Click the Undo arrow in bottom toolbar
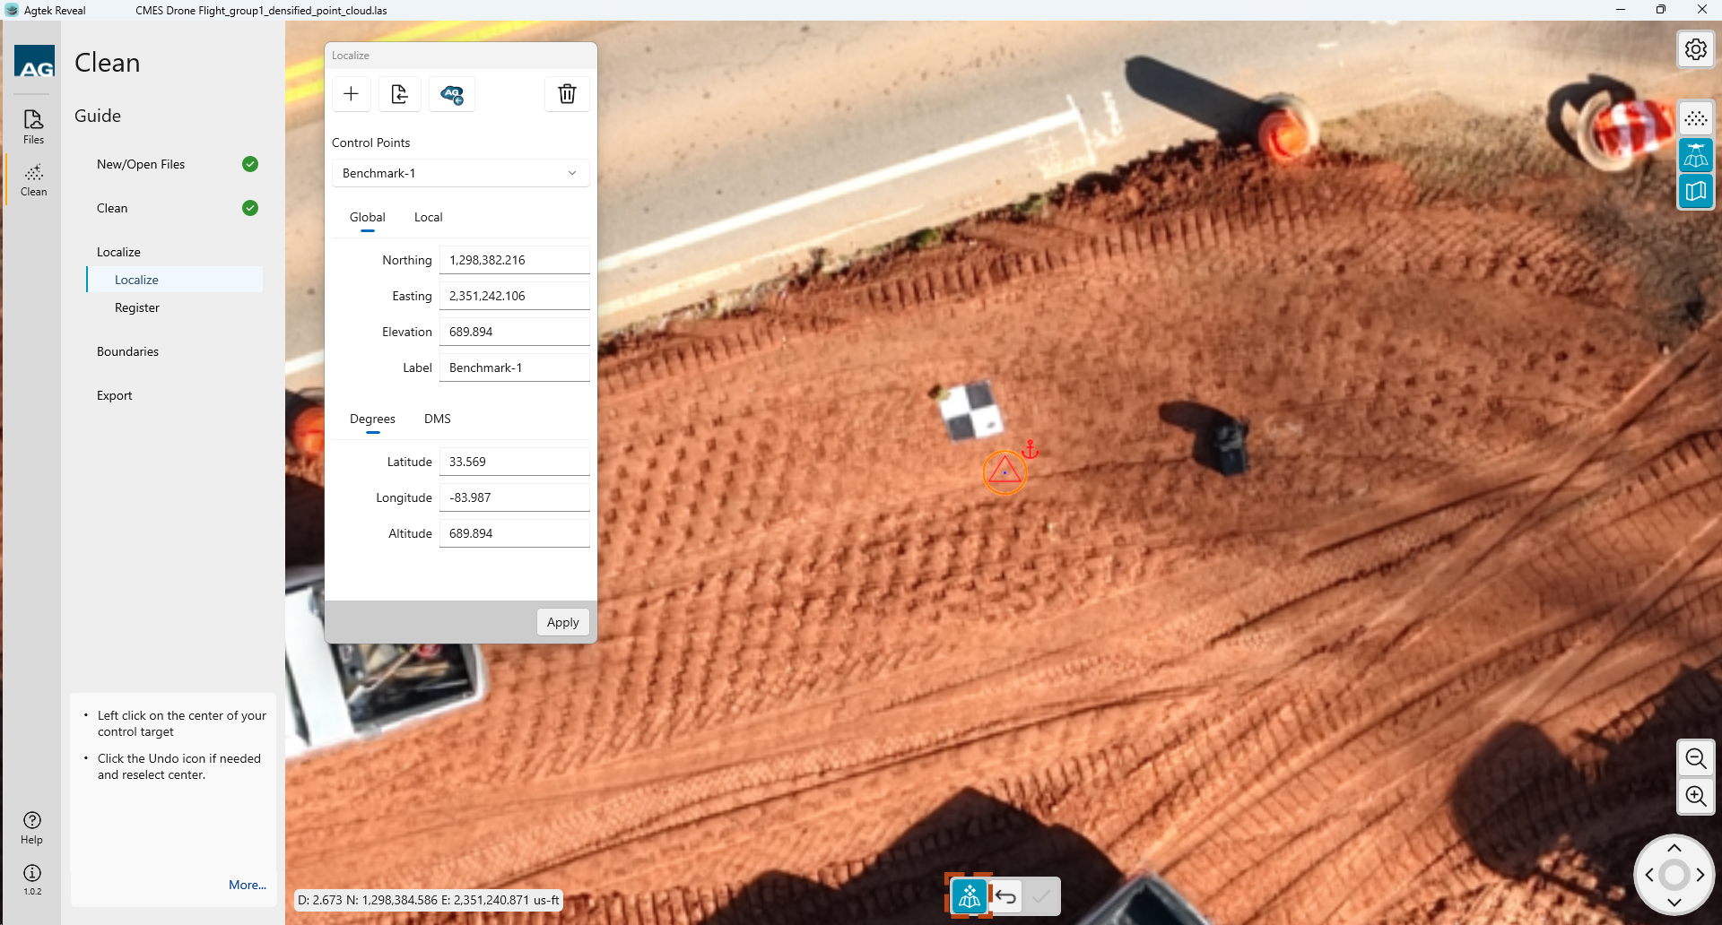Screen dimensions: 1722x925 1005,896
